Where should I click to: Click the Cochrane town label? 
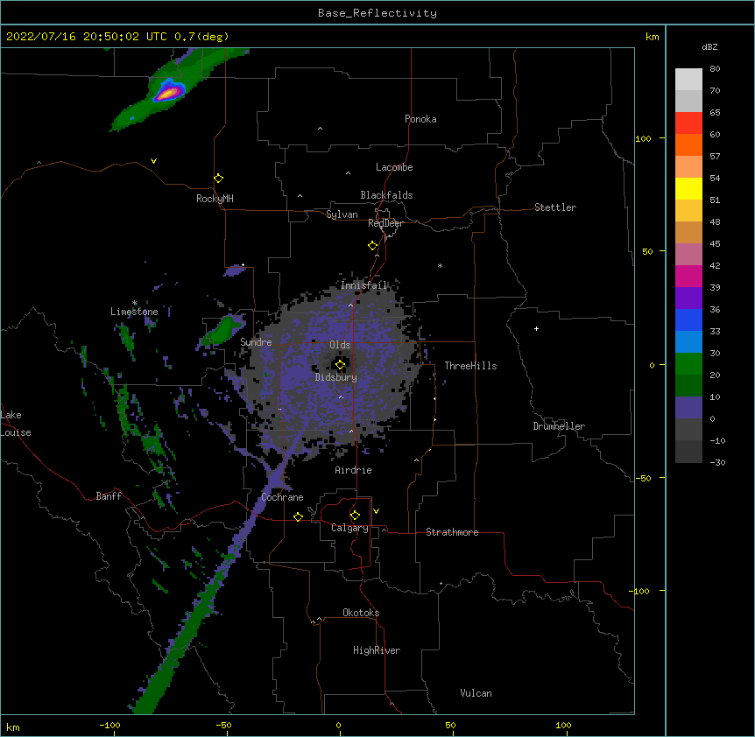click(283, 497)
